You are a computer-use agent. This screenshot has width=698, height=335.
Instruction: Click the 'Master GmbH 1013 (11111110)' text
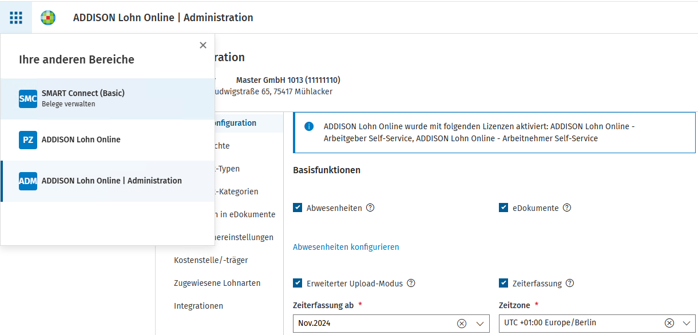tap(288, 80)
